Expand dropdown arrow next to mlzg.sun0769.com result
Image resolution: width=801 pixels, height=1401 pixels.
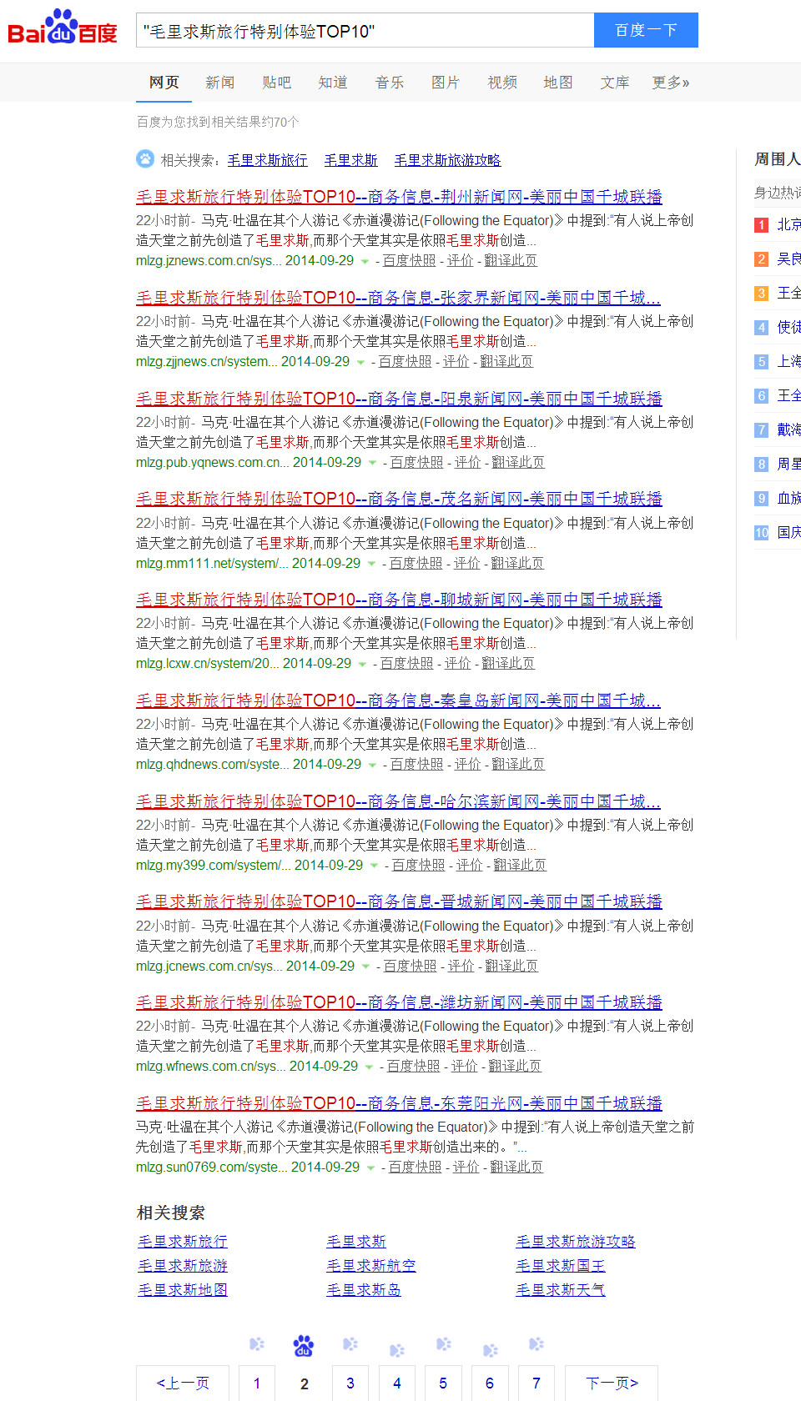[x=370, y=1168]
